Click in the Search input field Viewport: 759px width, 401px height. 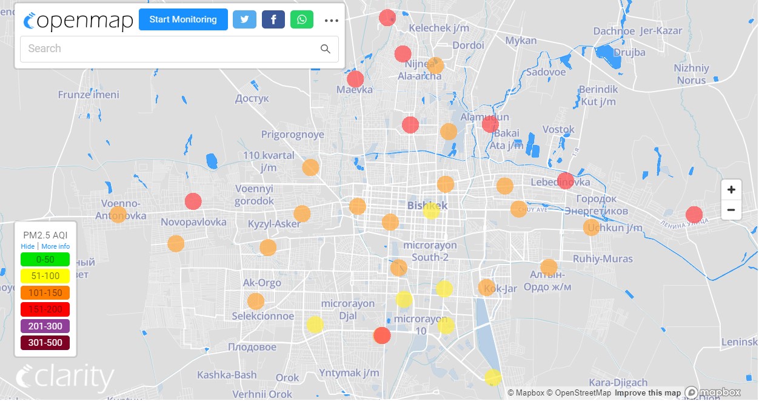point(170,49)
